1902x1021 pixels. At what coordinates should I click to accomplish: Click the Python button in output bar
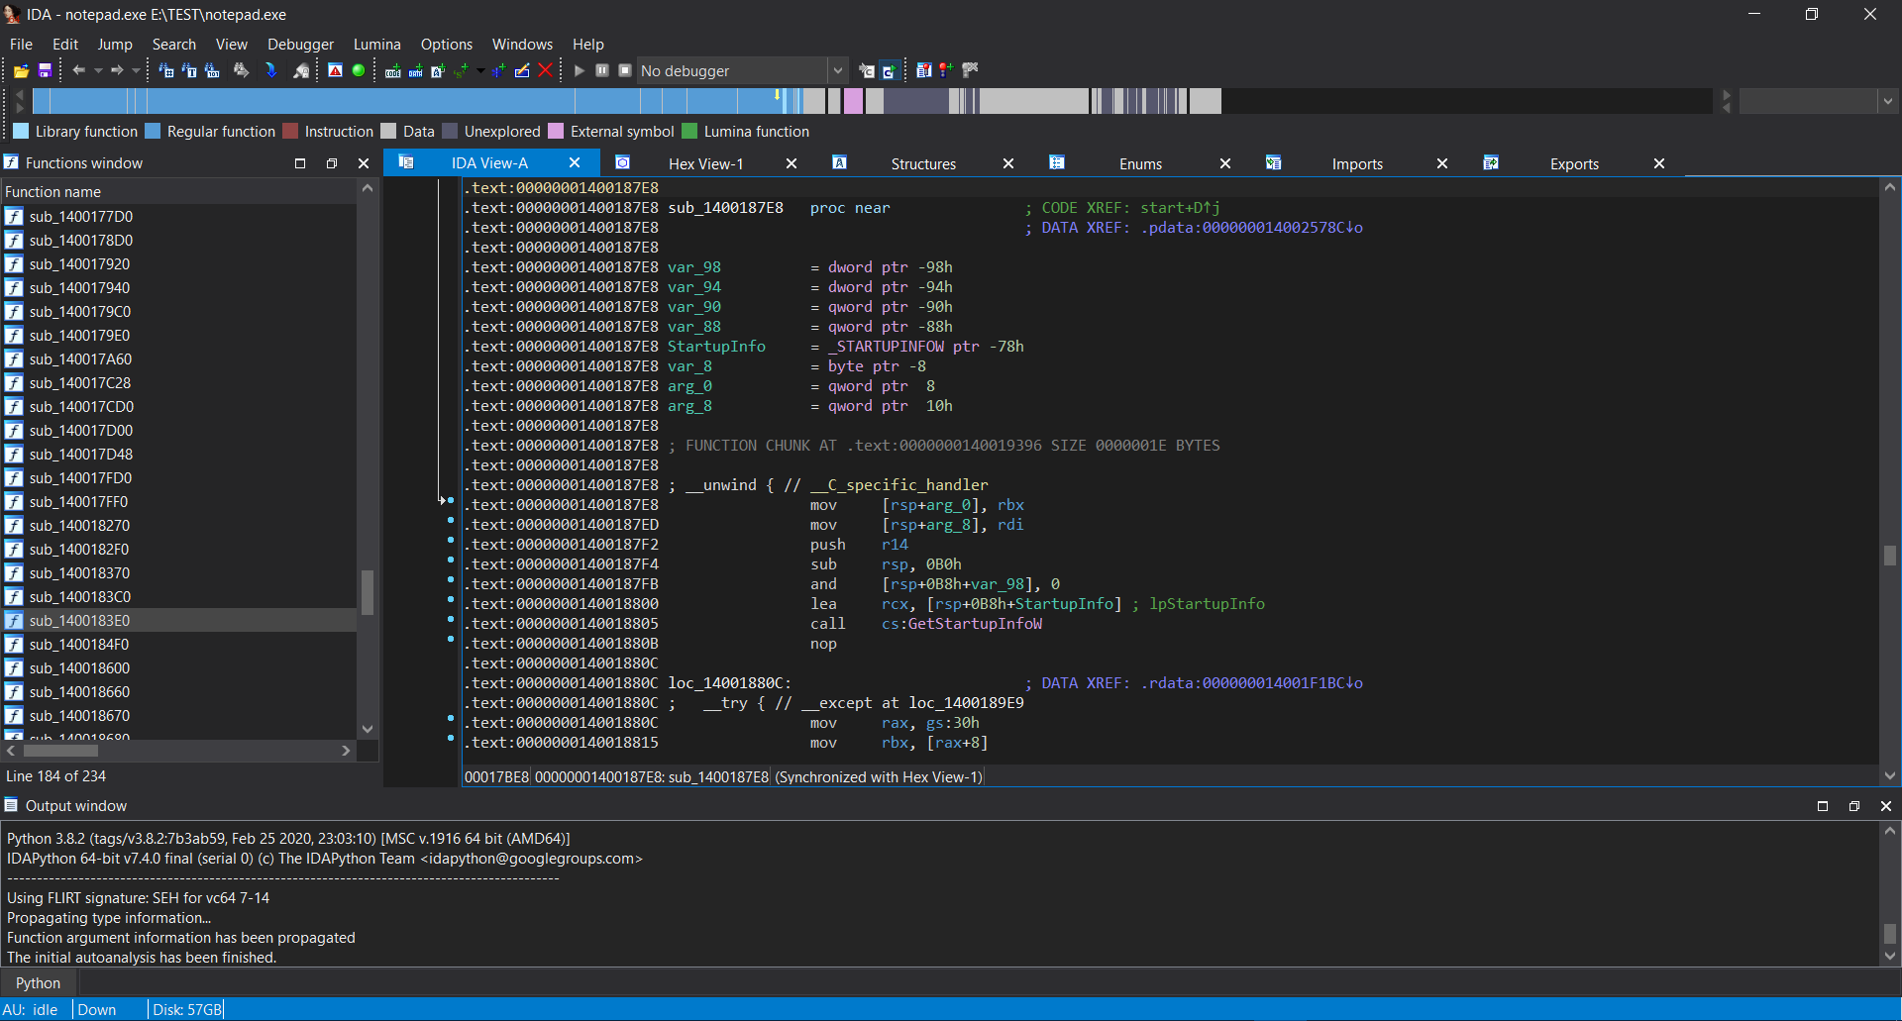click(x=38, y=983)
